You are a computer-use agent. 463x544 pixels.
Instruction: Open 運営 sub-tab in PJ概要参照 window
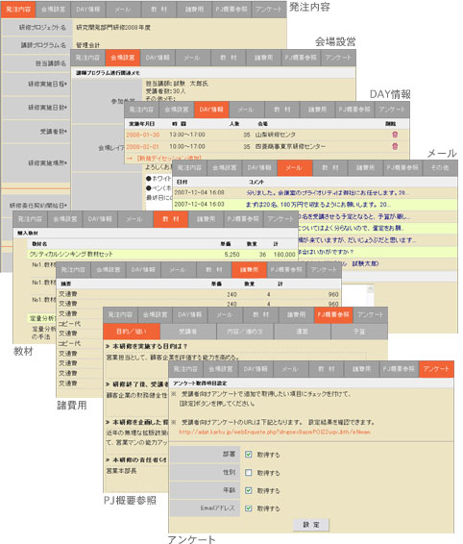tap(302, 332)
